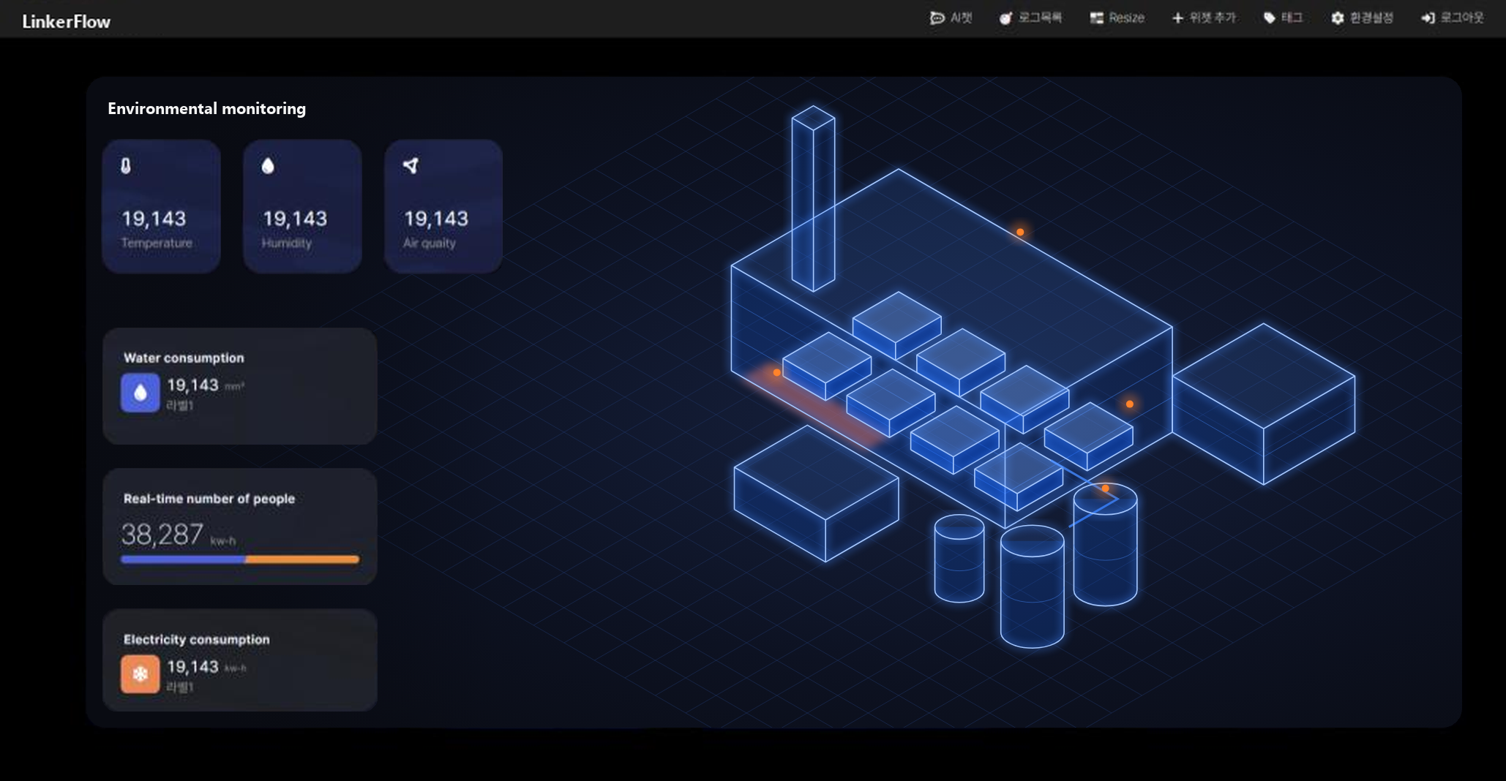This screenshot has width=1506, height=781.
Task: Click the orange snowflake electricity icon
Action: tap(141, 674)
